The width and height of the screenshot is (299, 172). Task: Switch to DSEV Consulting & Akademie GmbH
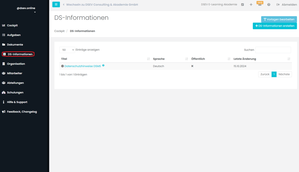pyautogui.click(x=100, y=5)
